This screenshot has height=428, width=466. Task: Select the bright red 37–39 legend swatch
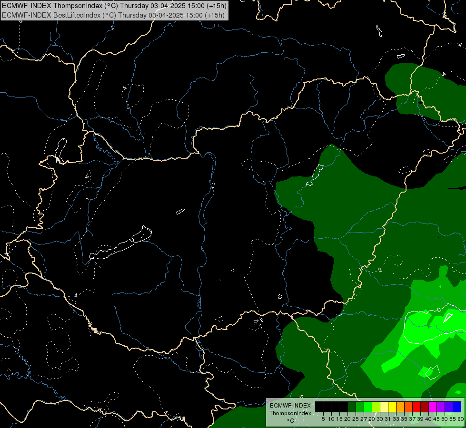click(416, 407)
